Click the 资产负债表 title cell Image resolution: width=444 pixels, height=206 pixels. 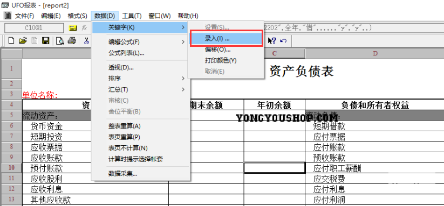301,71
